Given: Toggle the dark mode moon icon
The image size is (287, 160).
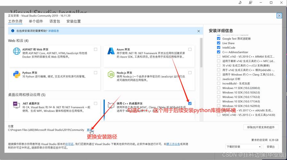Looking at the screenshot, I should click(240, 3).
